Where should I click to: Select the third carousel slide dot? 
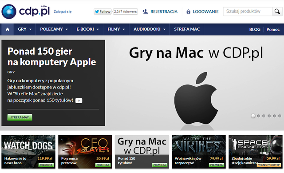pos(264,116)
